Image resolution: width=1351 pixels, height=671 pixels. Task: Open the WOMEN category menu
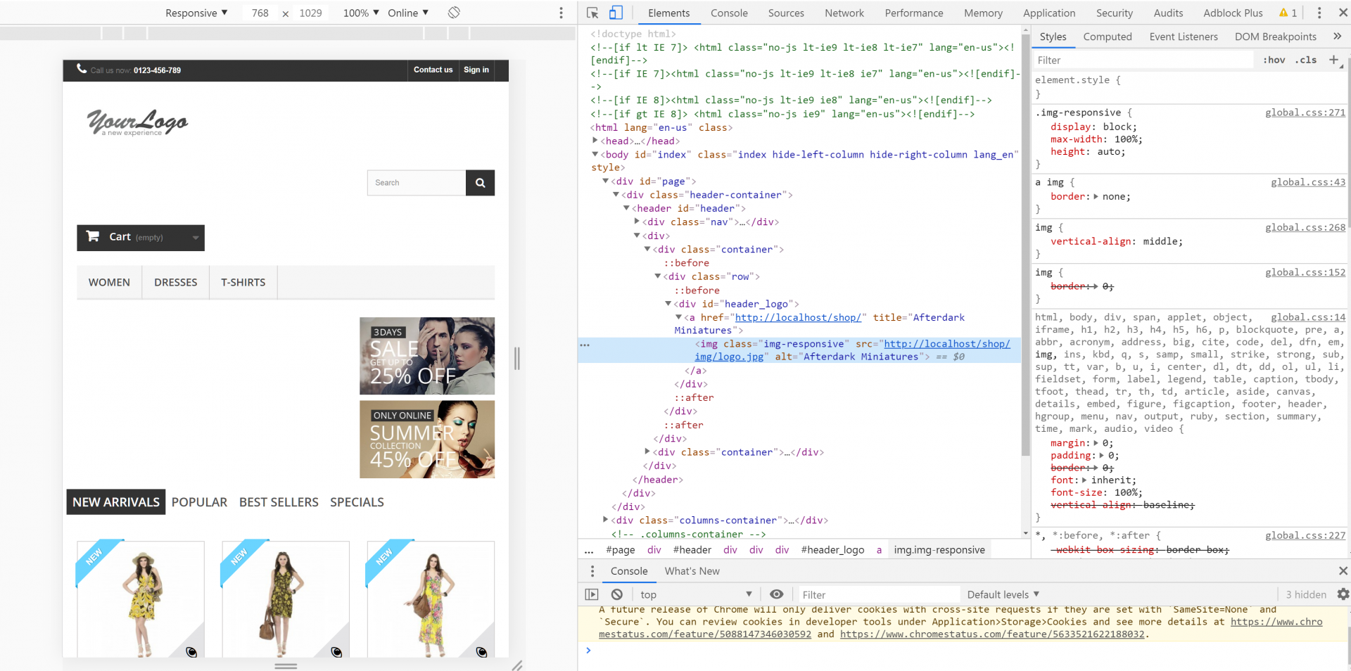pyautogui.click(x=109, y=282)
